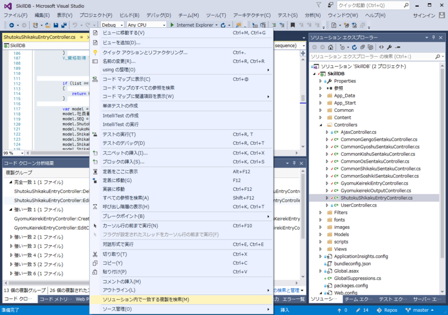Expand UserController.cs node in Solution Explorer

pyautogui.click(x=327, y=205)
